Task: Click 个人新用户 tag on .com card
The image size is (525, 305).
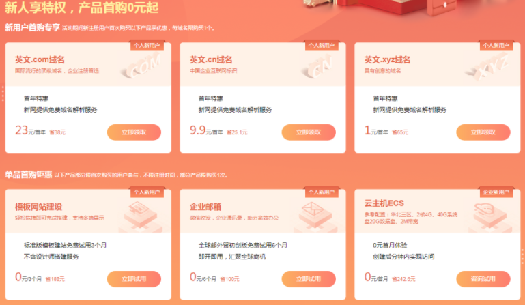Action: (x=147, y=46)
